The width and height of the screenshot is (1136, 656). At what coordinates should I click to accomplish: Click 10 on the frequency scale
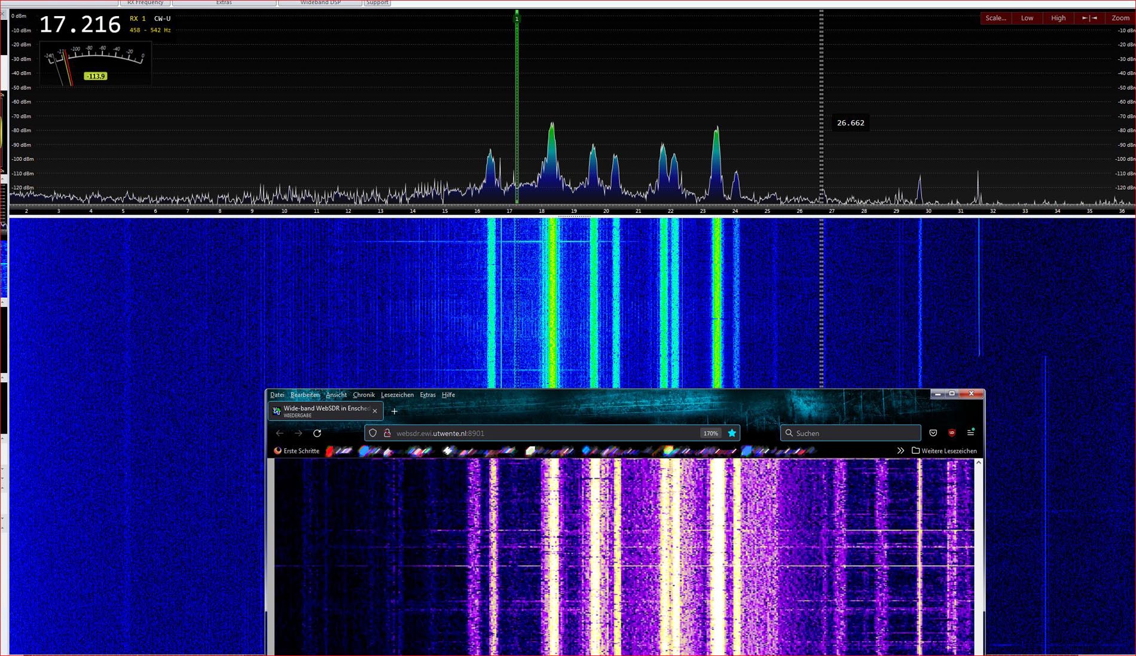pos(284,211)
